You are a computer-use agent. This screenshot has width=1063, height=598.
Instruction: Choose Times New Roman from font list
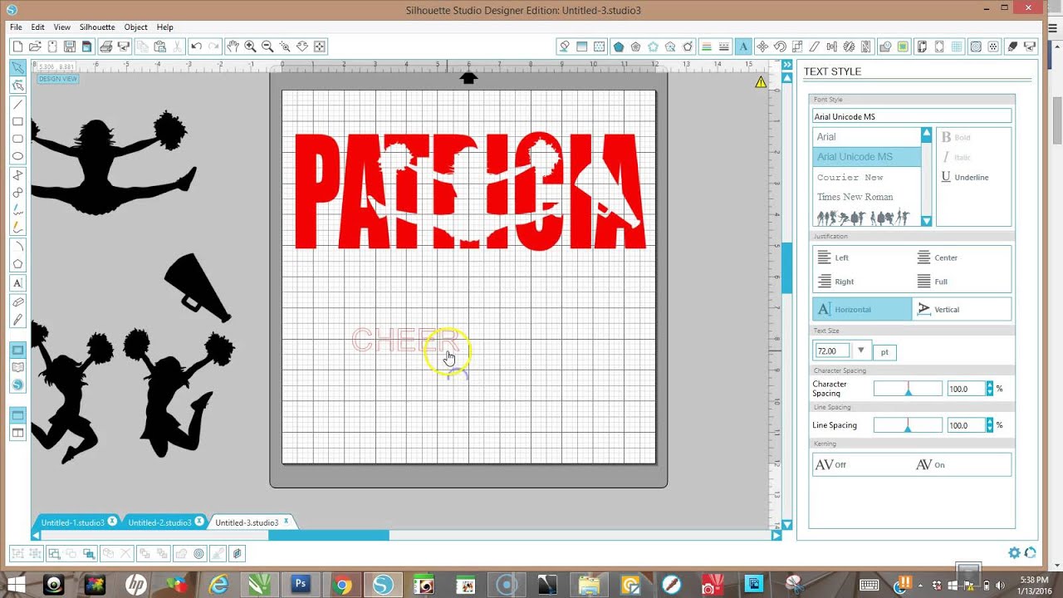click(867, 197)
